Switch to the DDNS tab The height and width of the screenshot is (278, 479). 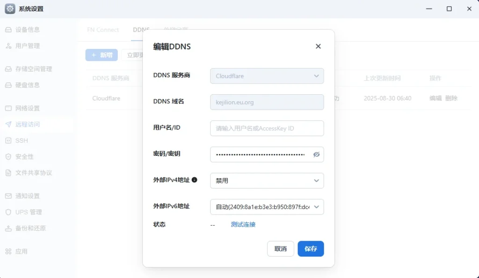coord(141,30)
